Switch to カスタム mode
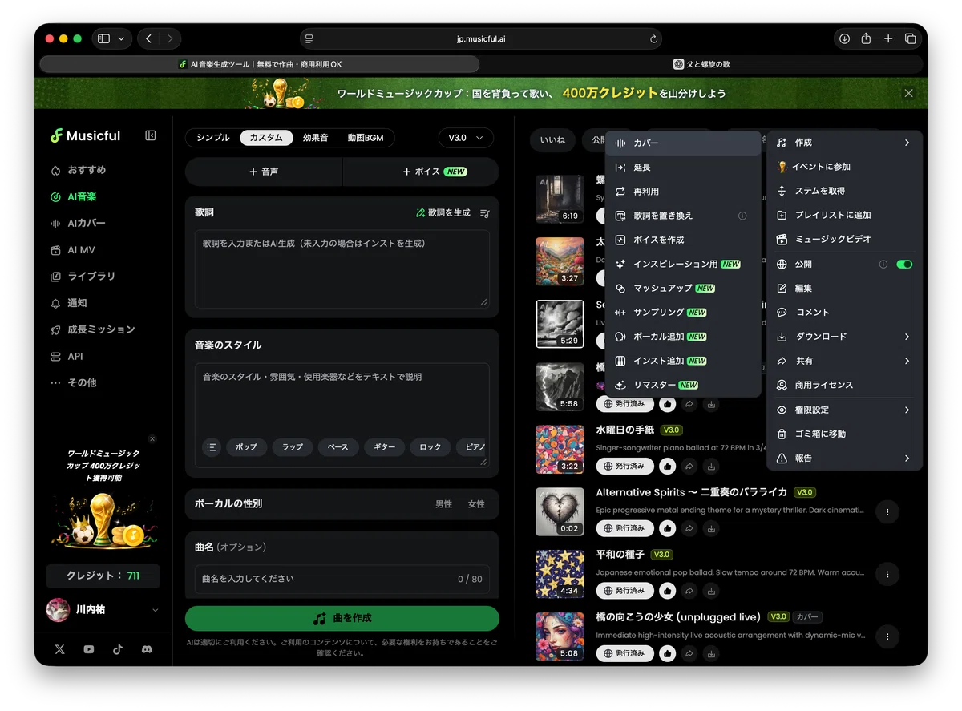The width and height of the screenshot is (962, 711). coord(266,138)
